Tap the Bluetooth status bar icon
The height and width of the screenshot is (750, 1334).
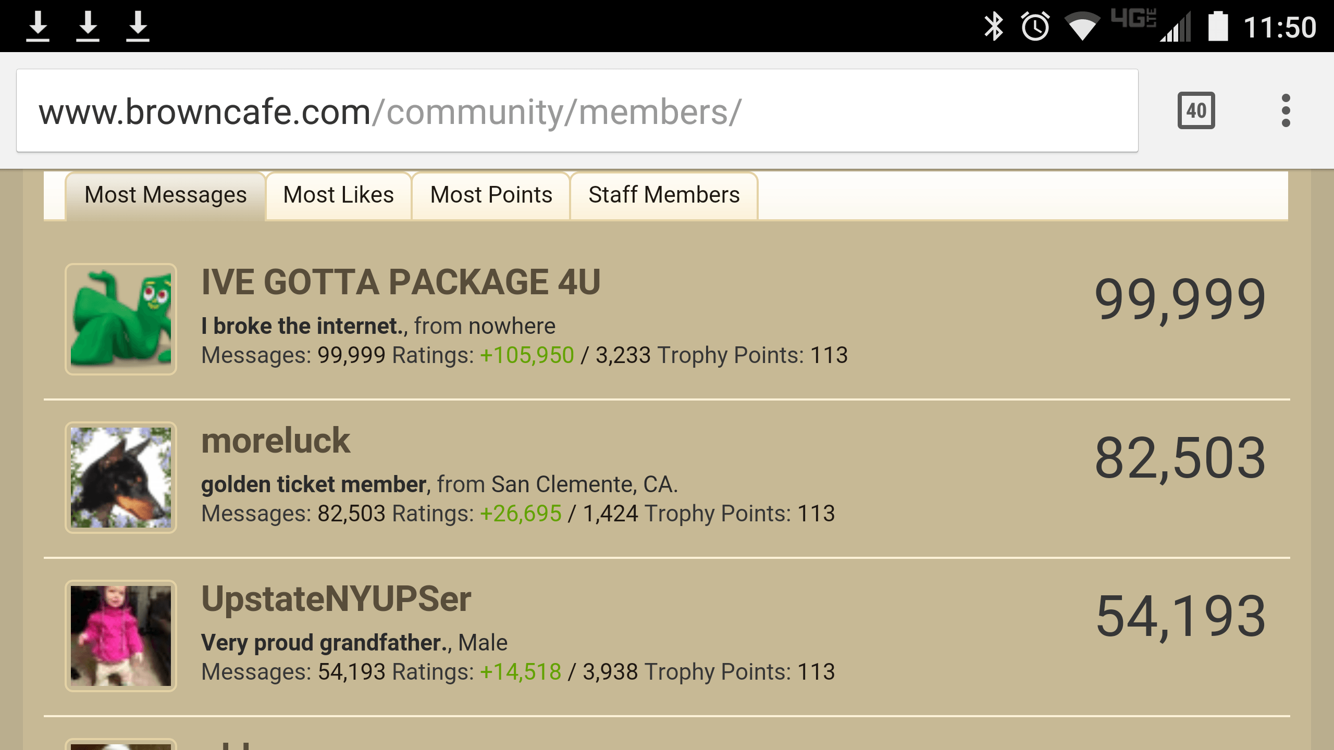pos(993,26)
